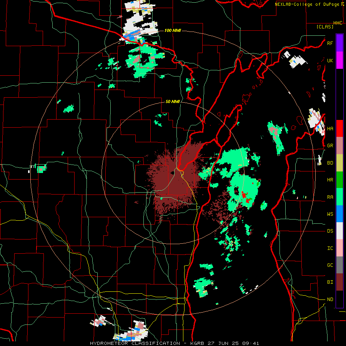Select the BD yellow legend swatch
Image resolution: width=346 pixels, height=346 pixels.
pyautogui.click(x=339, y=163)
